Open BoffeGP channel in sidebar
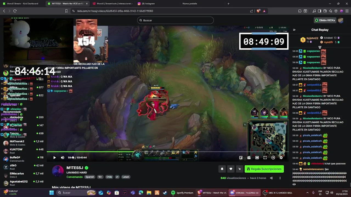Screen dimensions: 351x197 pos(23,159)
